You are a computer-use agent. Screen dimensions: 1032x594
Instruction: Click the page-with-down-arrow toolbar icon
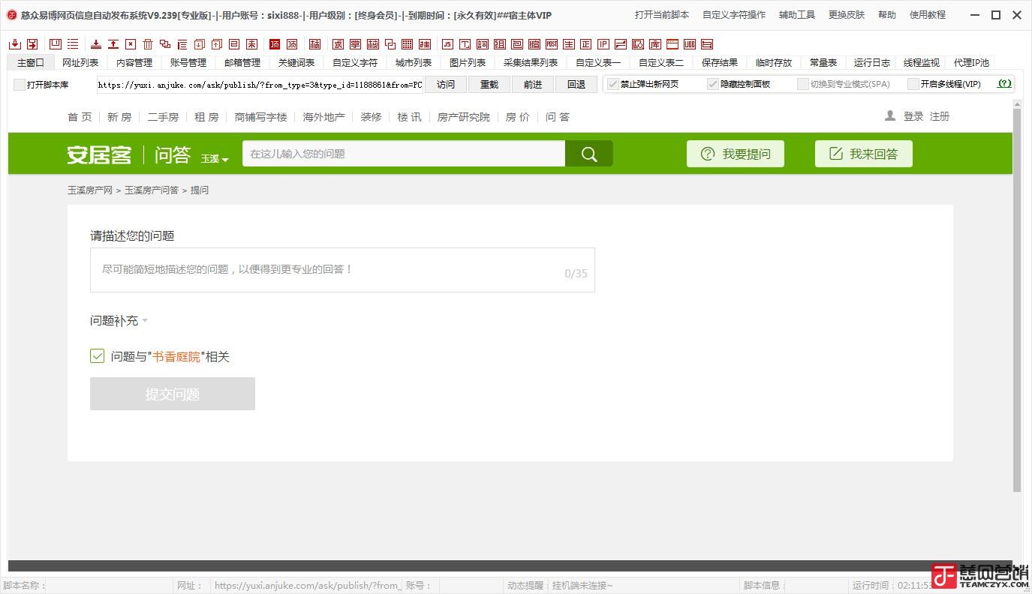coord(200,44)
